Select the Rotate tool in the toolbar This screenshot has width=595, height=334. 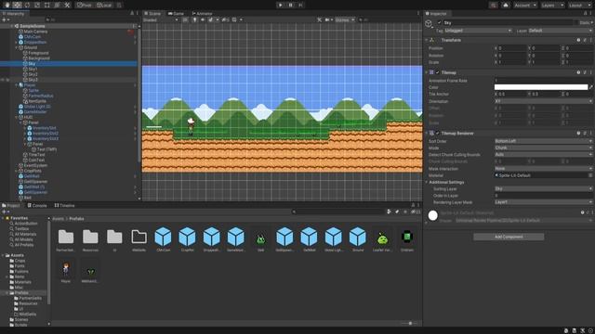(x=27, y=5)
